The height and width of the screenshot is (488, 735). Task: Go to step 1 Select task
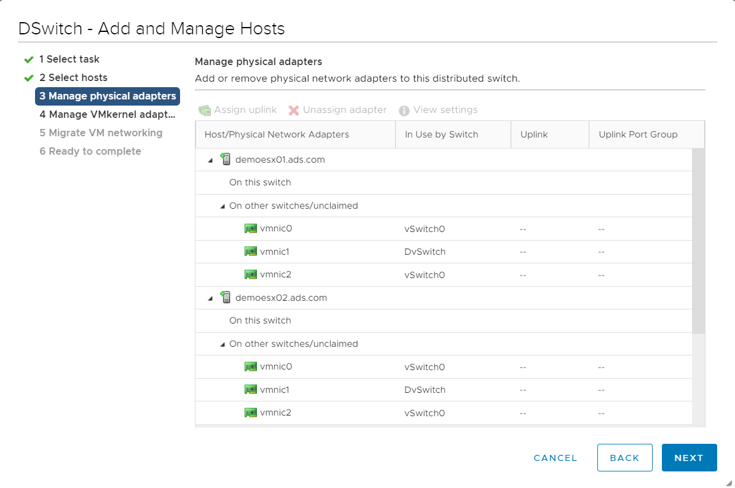[x=69, y=59]
